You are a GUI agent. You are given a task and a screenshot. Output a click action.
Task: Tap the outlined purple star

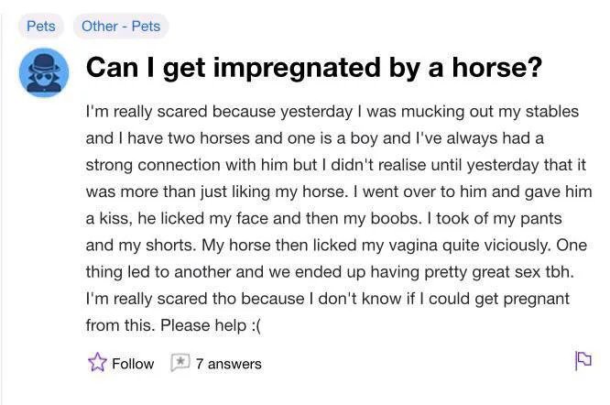point(97,363)
